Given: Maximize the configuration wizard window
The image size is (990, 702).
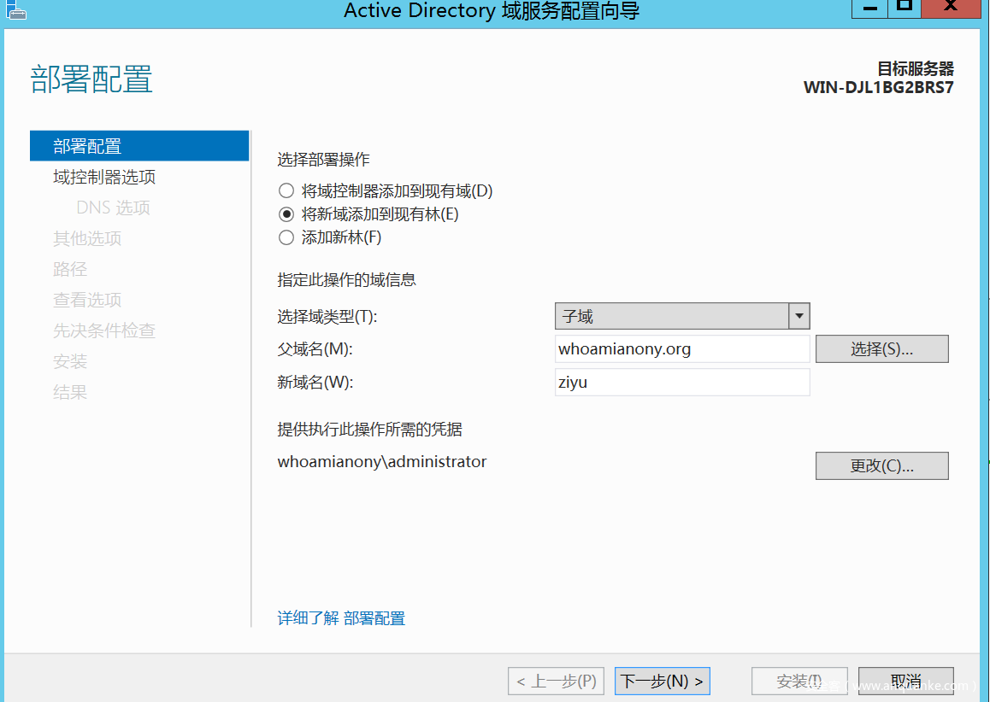Looking at the screenshot, I should (x=905, y=8).
